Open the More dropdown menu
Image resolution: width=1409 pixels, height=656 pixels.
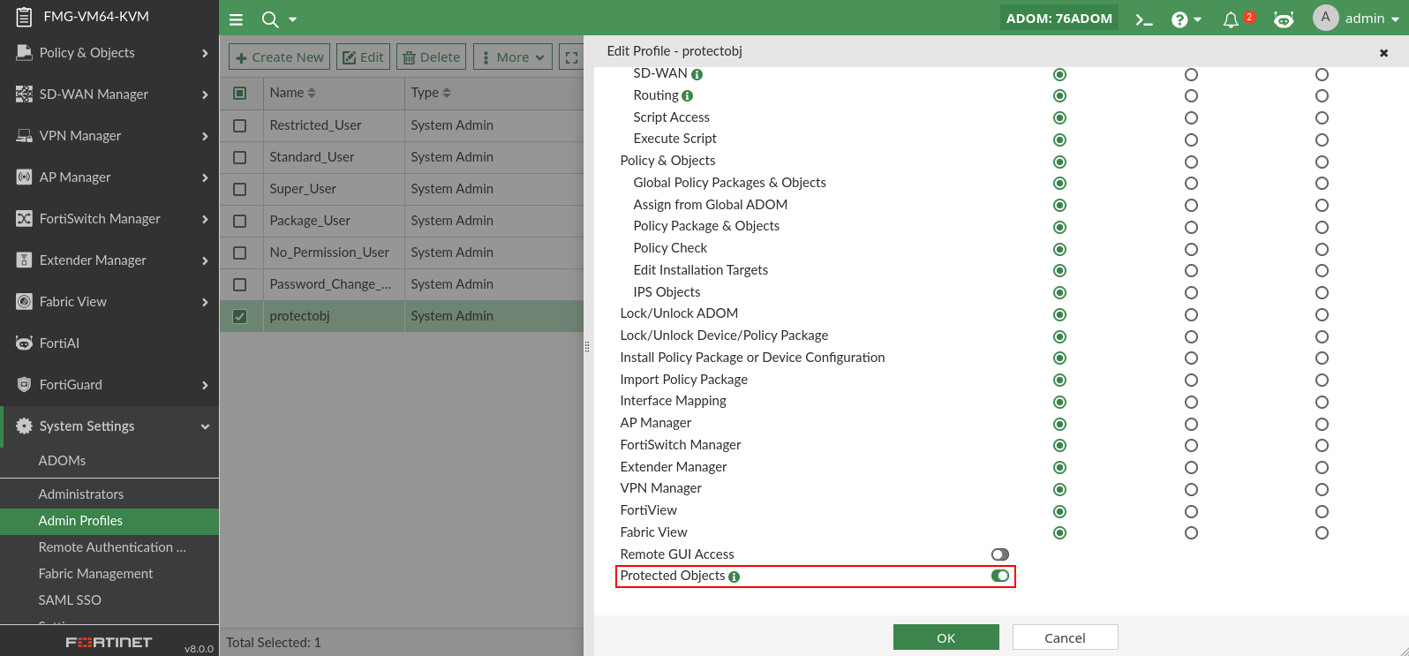pyautogui.click(x=513, y=57)
